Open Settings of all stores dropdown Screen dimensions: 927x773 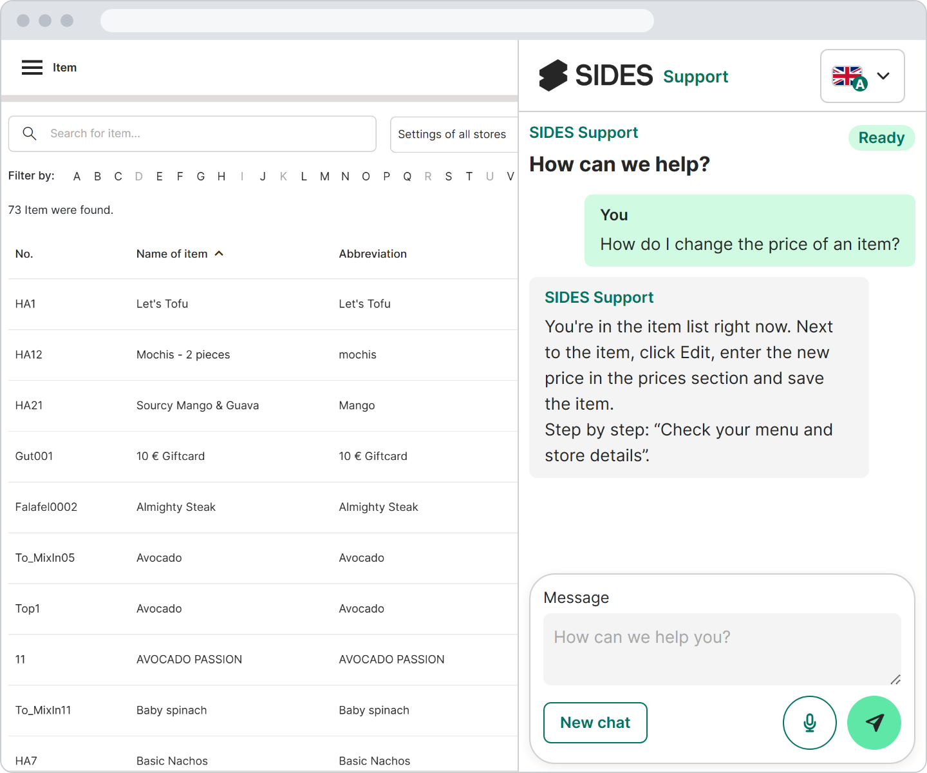pos(454,134)
